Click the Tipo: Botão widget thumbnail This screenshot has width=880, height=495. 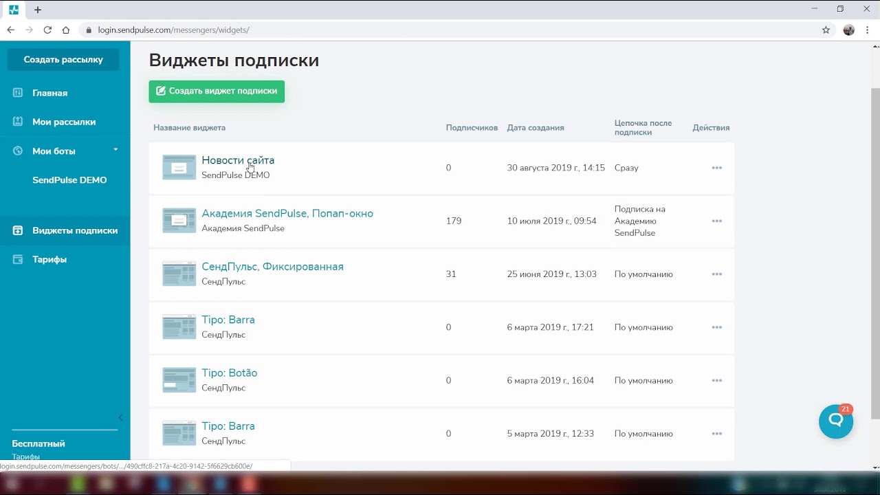179,379
